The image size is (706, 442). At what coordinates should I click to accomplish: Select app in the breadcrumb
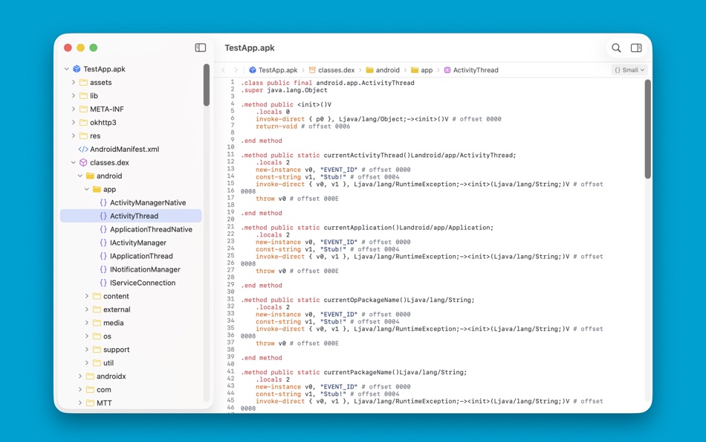(x=427, y=70)
